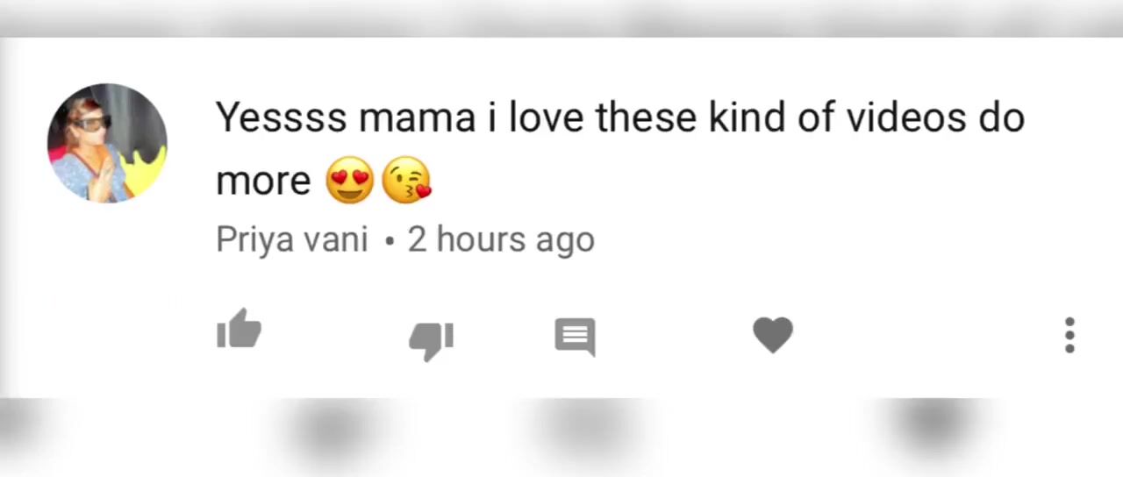1123x477 pixels.
Task: Click the kissing face emoji
Action: pos(407,181)
